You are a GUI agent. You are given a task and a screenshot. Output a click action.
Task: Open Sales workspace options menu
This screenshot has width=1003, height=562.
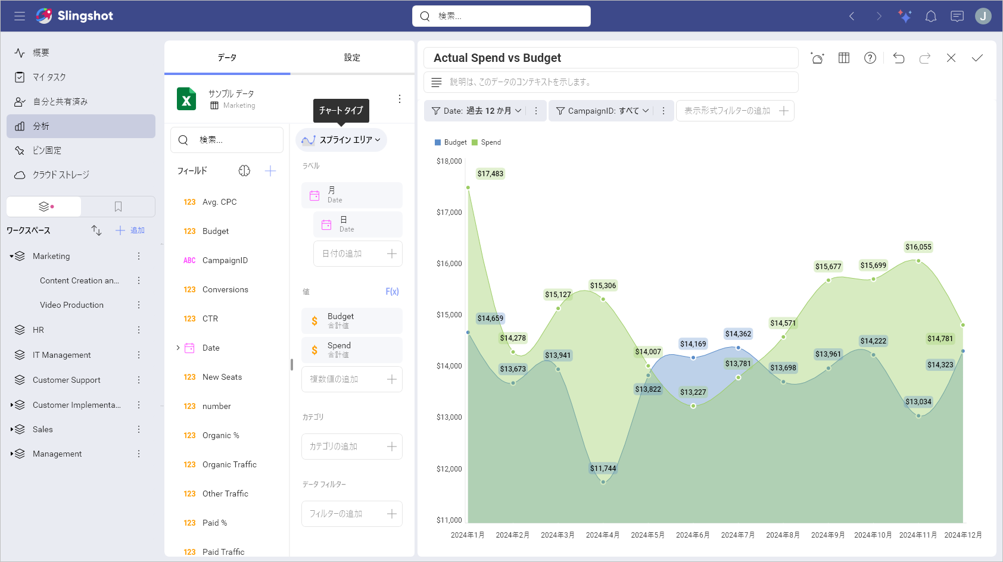click(x=139, y=429)
